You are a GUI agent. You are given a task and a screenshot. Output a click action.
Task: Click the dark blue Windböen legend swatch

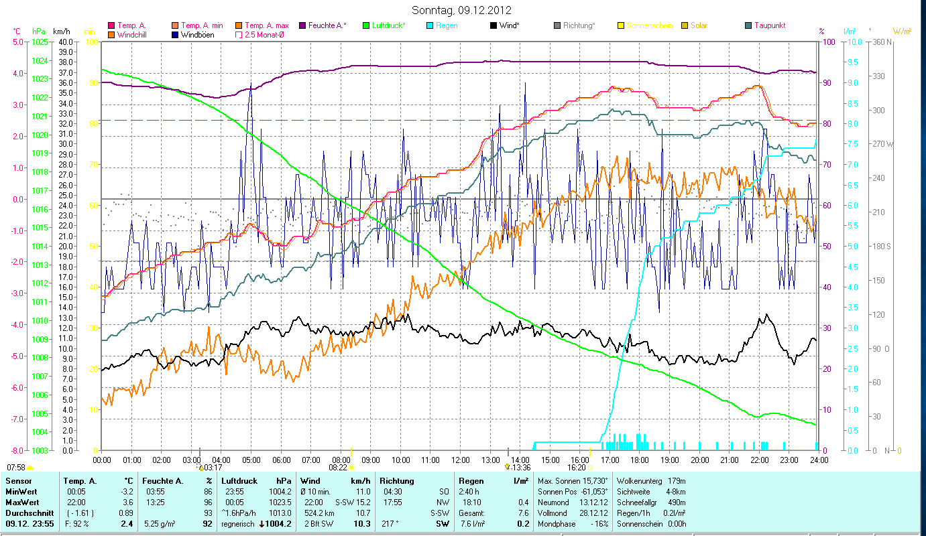(x=175, y=34)
